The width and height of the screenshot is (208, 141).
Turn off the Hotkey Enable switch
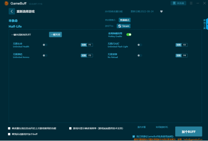pyautogui.click(x=129, y=35)
